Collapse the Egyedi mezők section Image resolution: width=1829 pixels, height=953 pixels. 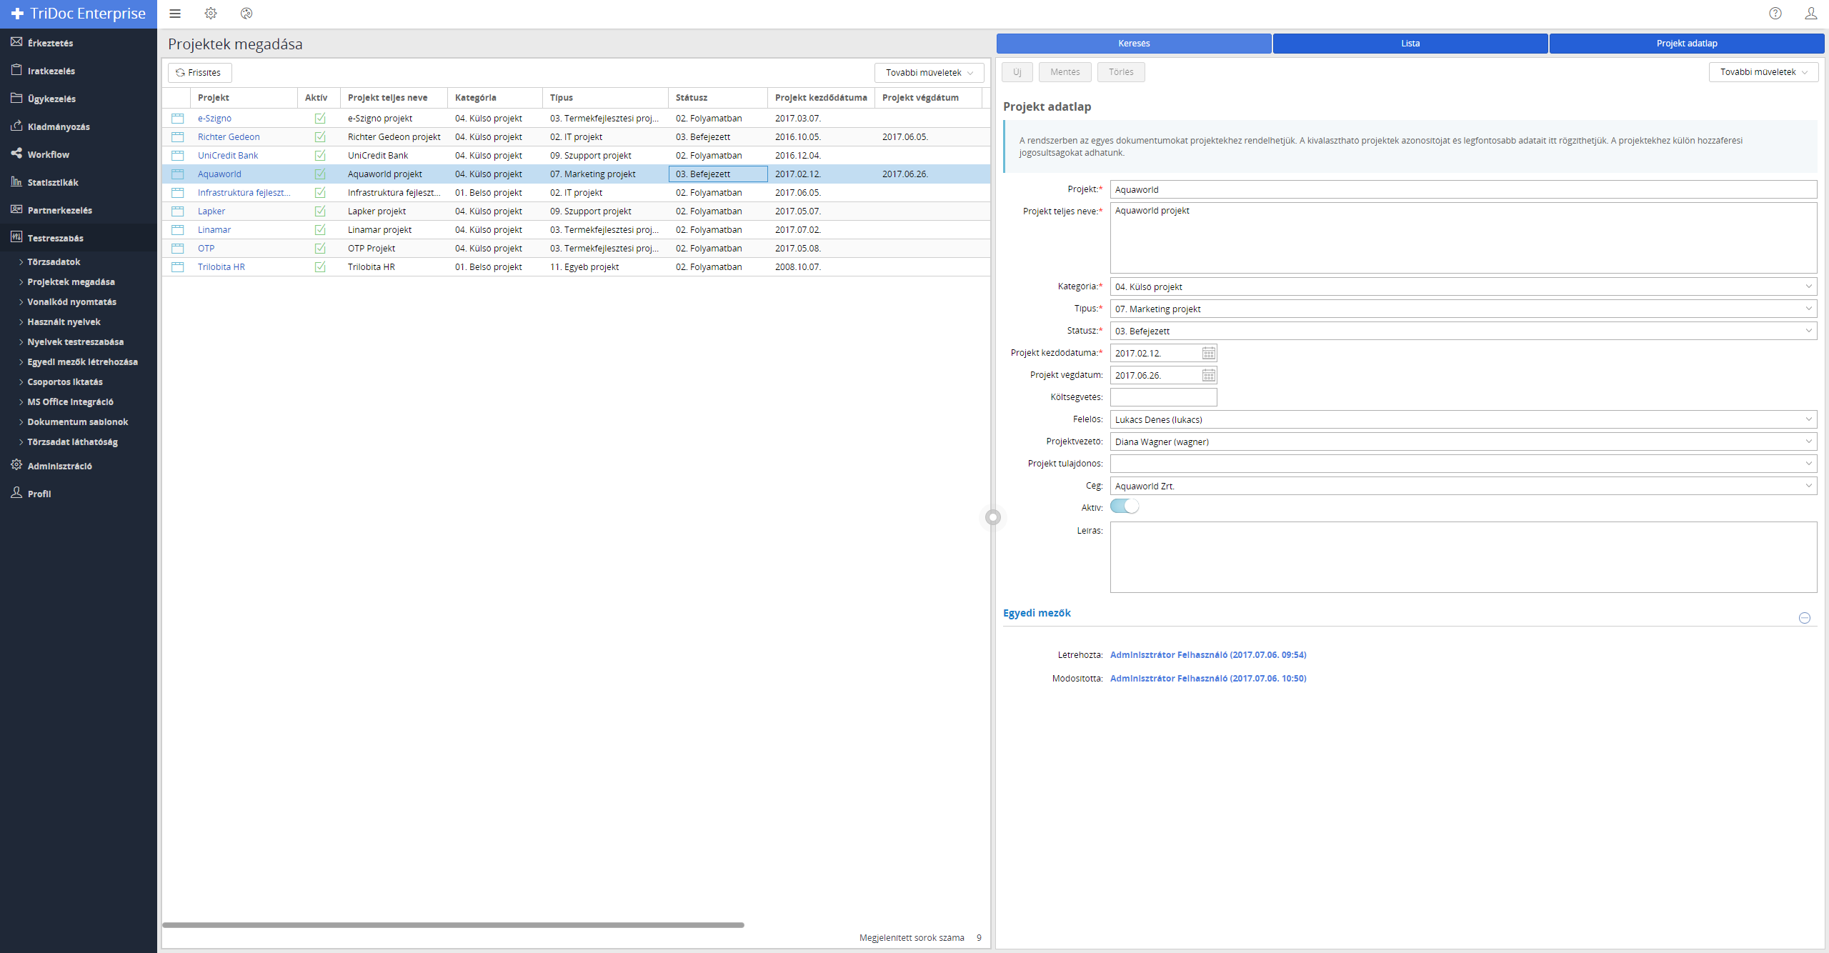(1805, 618)
